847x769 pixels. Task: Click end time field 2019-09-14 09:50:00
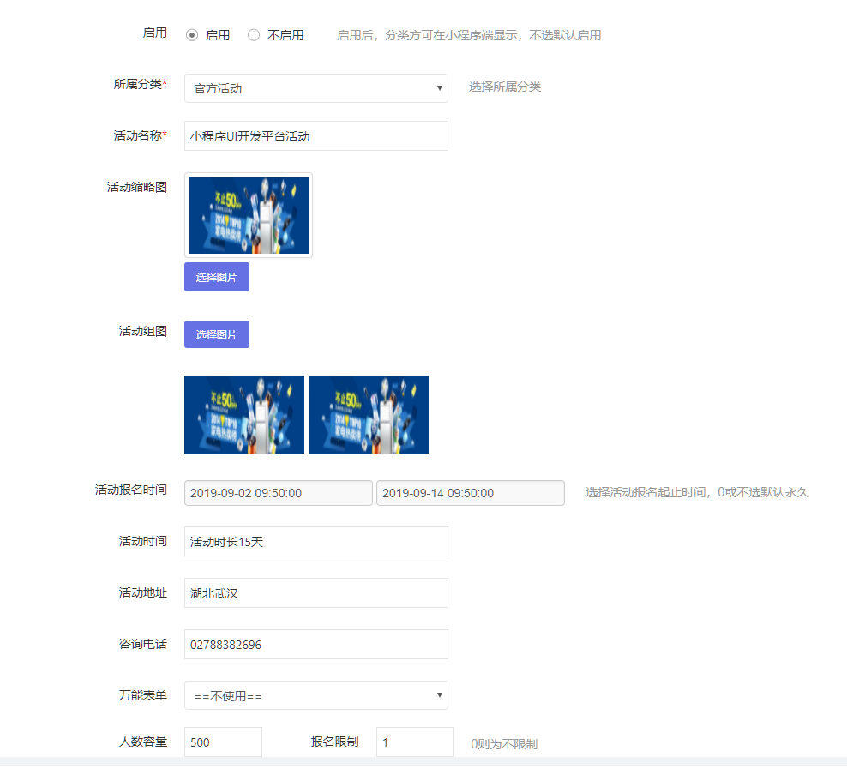click(x=471, y=493)
